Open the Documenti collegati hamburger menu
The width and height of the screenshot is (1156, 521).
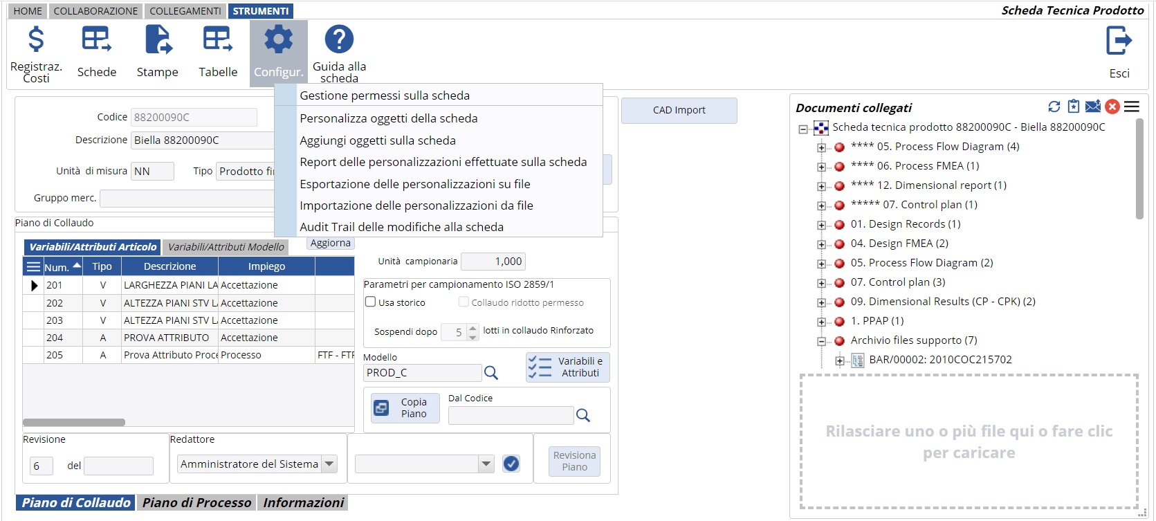point(1132,107)
